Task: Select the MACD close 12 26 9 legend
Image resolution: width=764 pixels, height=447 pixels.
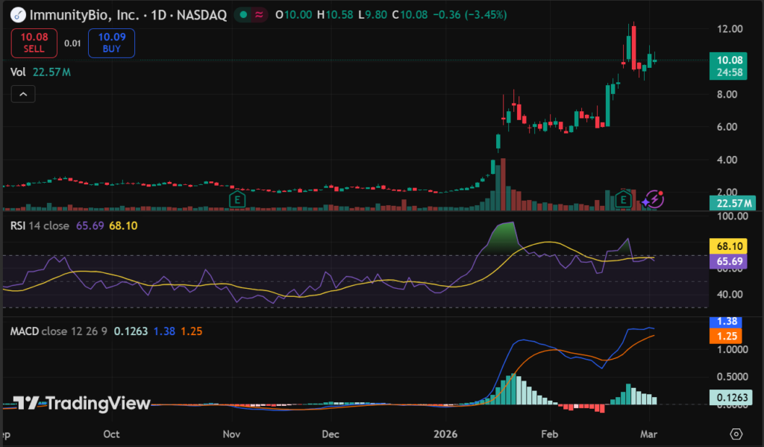Action: click(57, 330)
